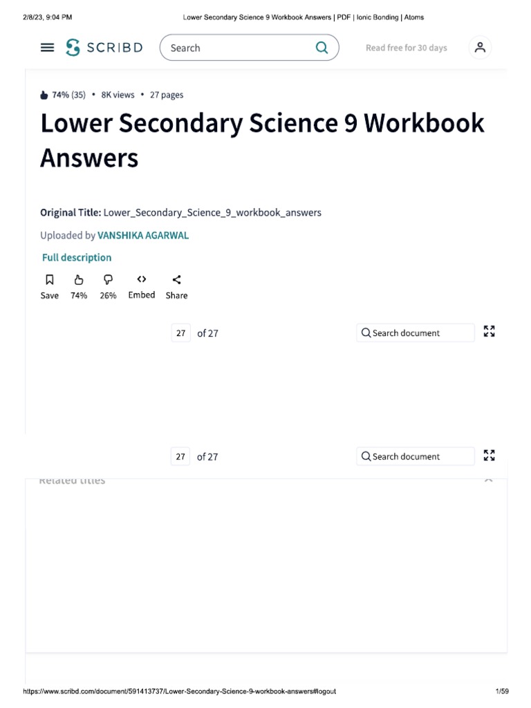Click the Share icon

[176, 280]
